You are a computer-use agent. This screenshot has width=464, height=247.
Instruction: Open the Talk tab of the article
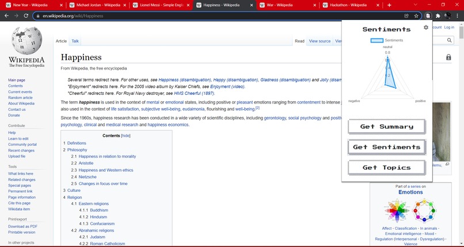75,41
